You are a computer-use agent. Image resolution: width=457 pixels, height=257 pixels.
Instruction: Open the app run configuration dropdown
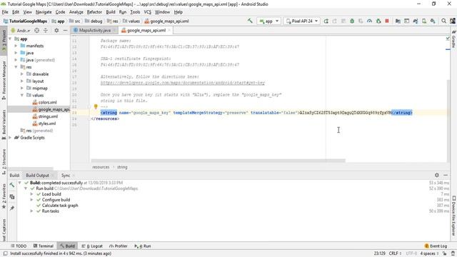click(268, 21)
